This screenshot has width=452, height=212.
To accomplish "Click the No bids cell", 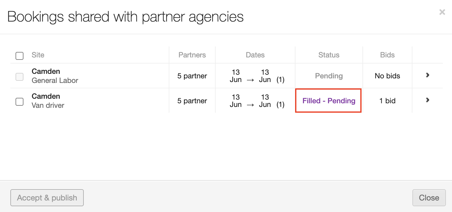I will 387,76.
